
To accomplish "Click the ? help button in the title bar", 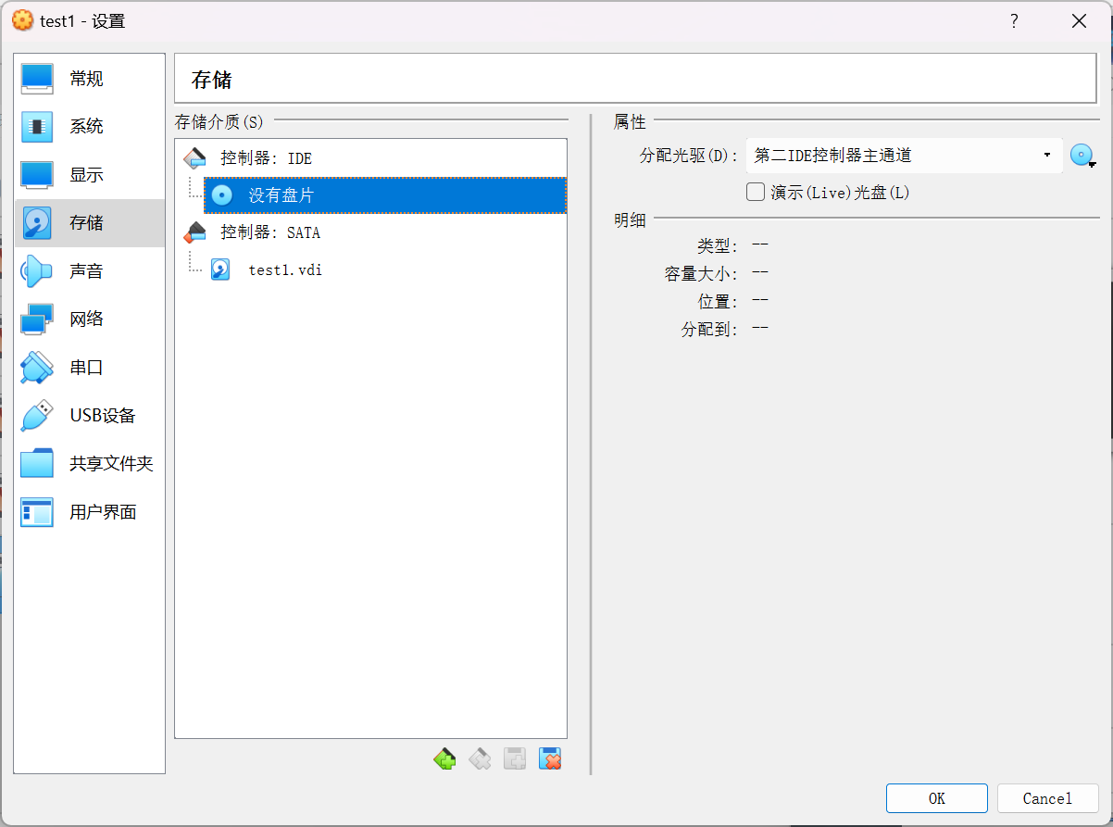I will coord(1015,21).
